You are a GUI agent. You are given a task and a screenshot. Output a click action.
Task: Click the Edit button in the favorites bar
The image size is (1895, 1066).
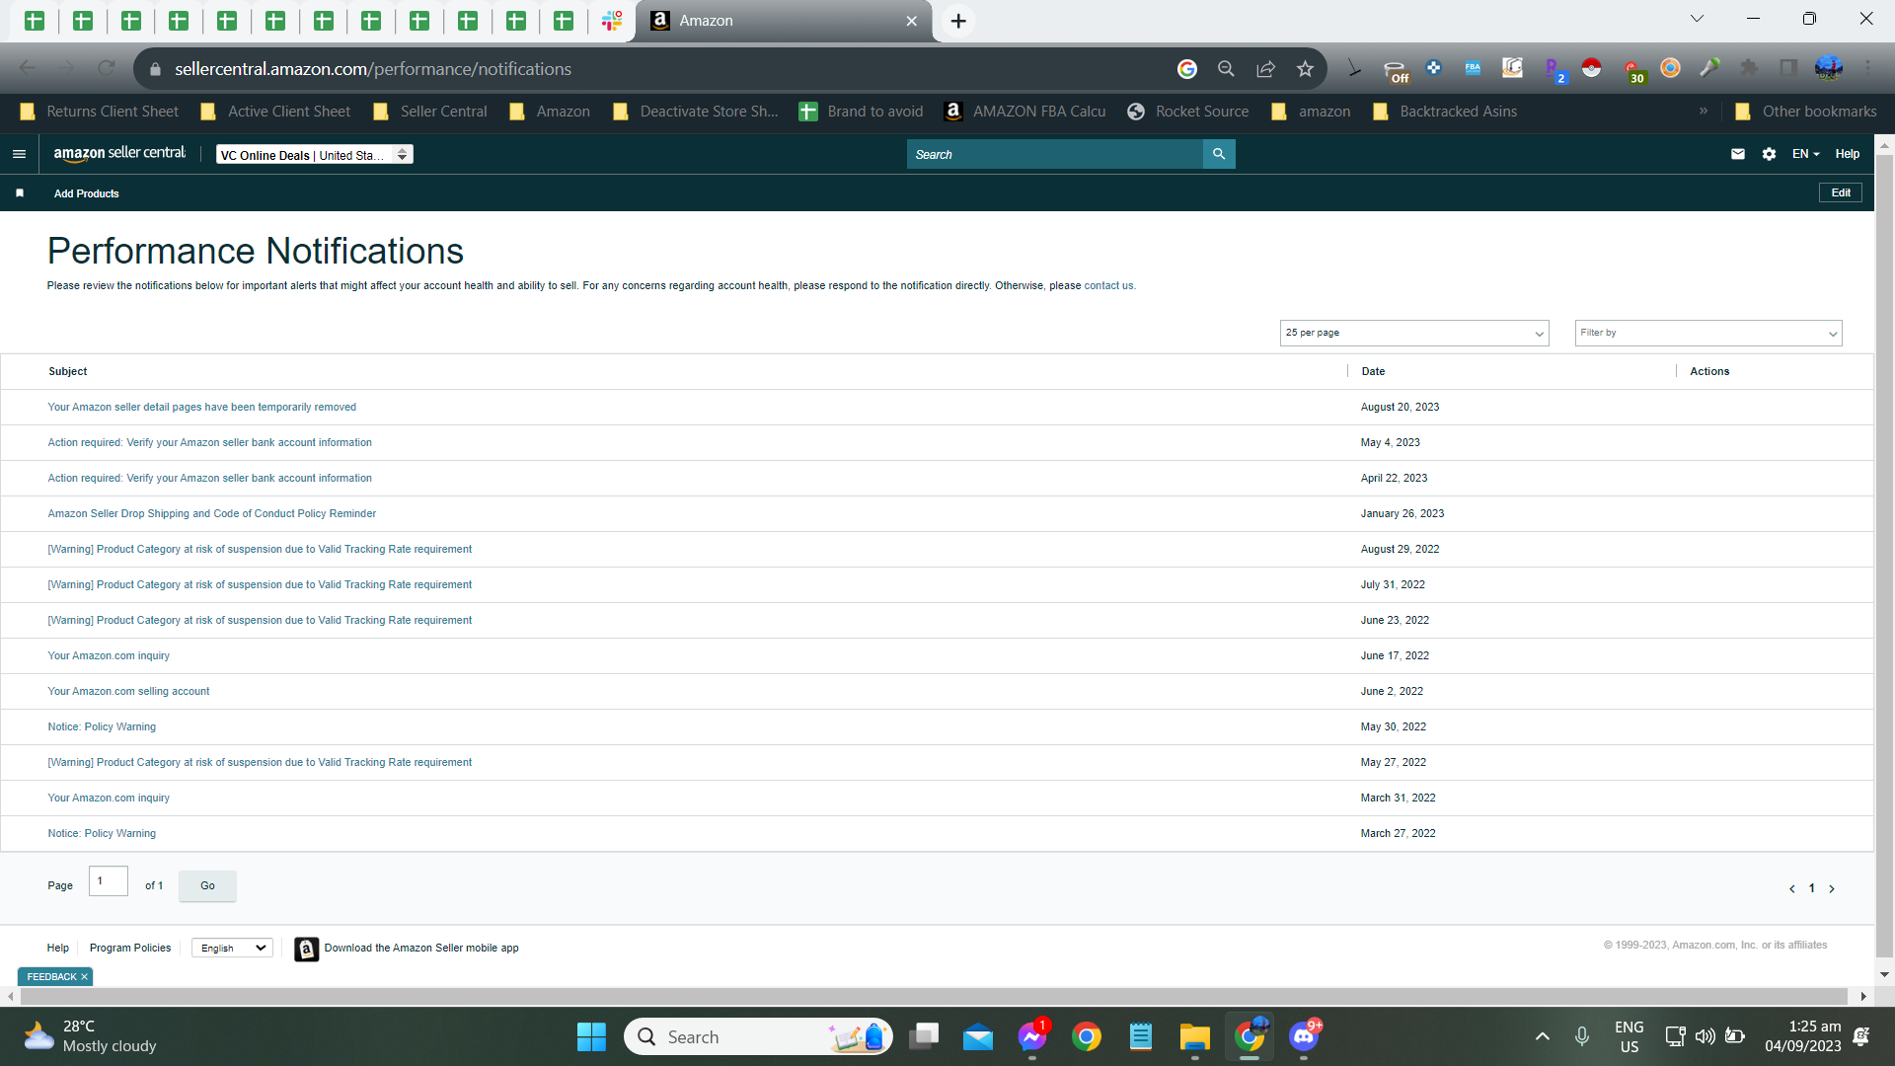coord(1841,193)
